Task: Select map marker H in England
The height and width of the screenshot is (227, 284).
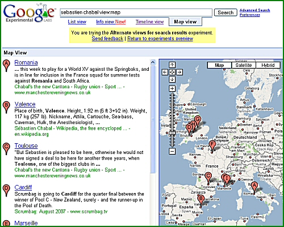Action: coord(194,125)
